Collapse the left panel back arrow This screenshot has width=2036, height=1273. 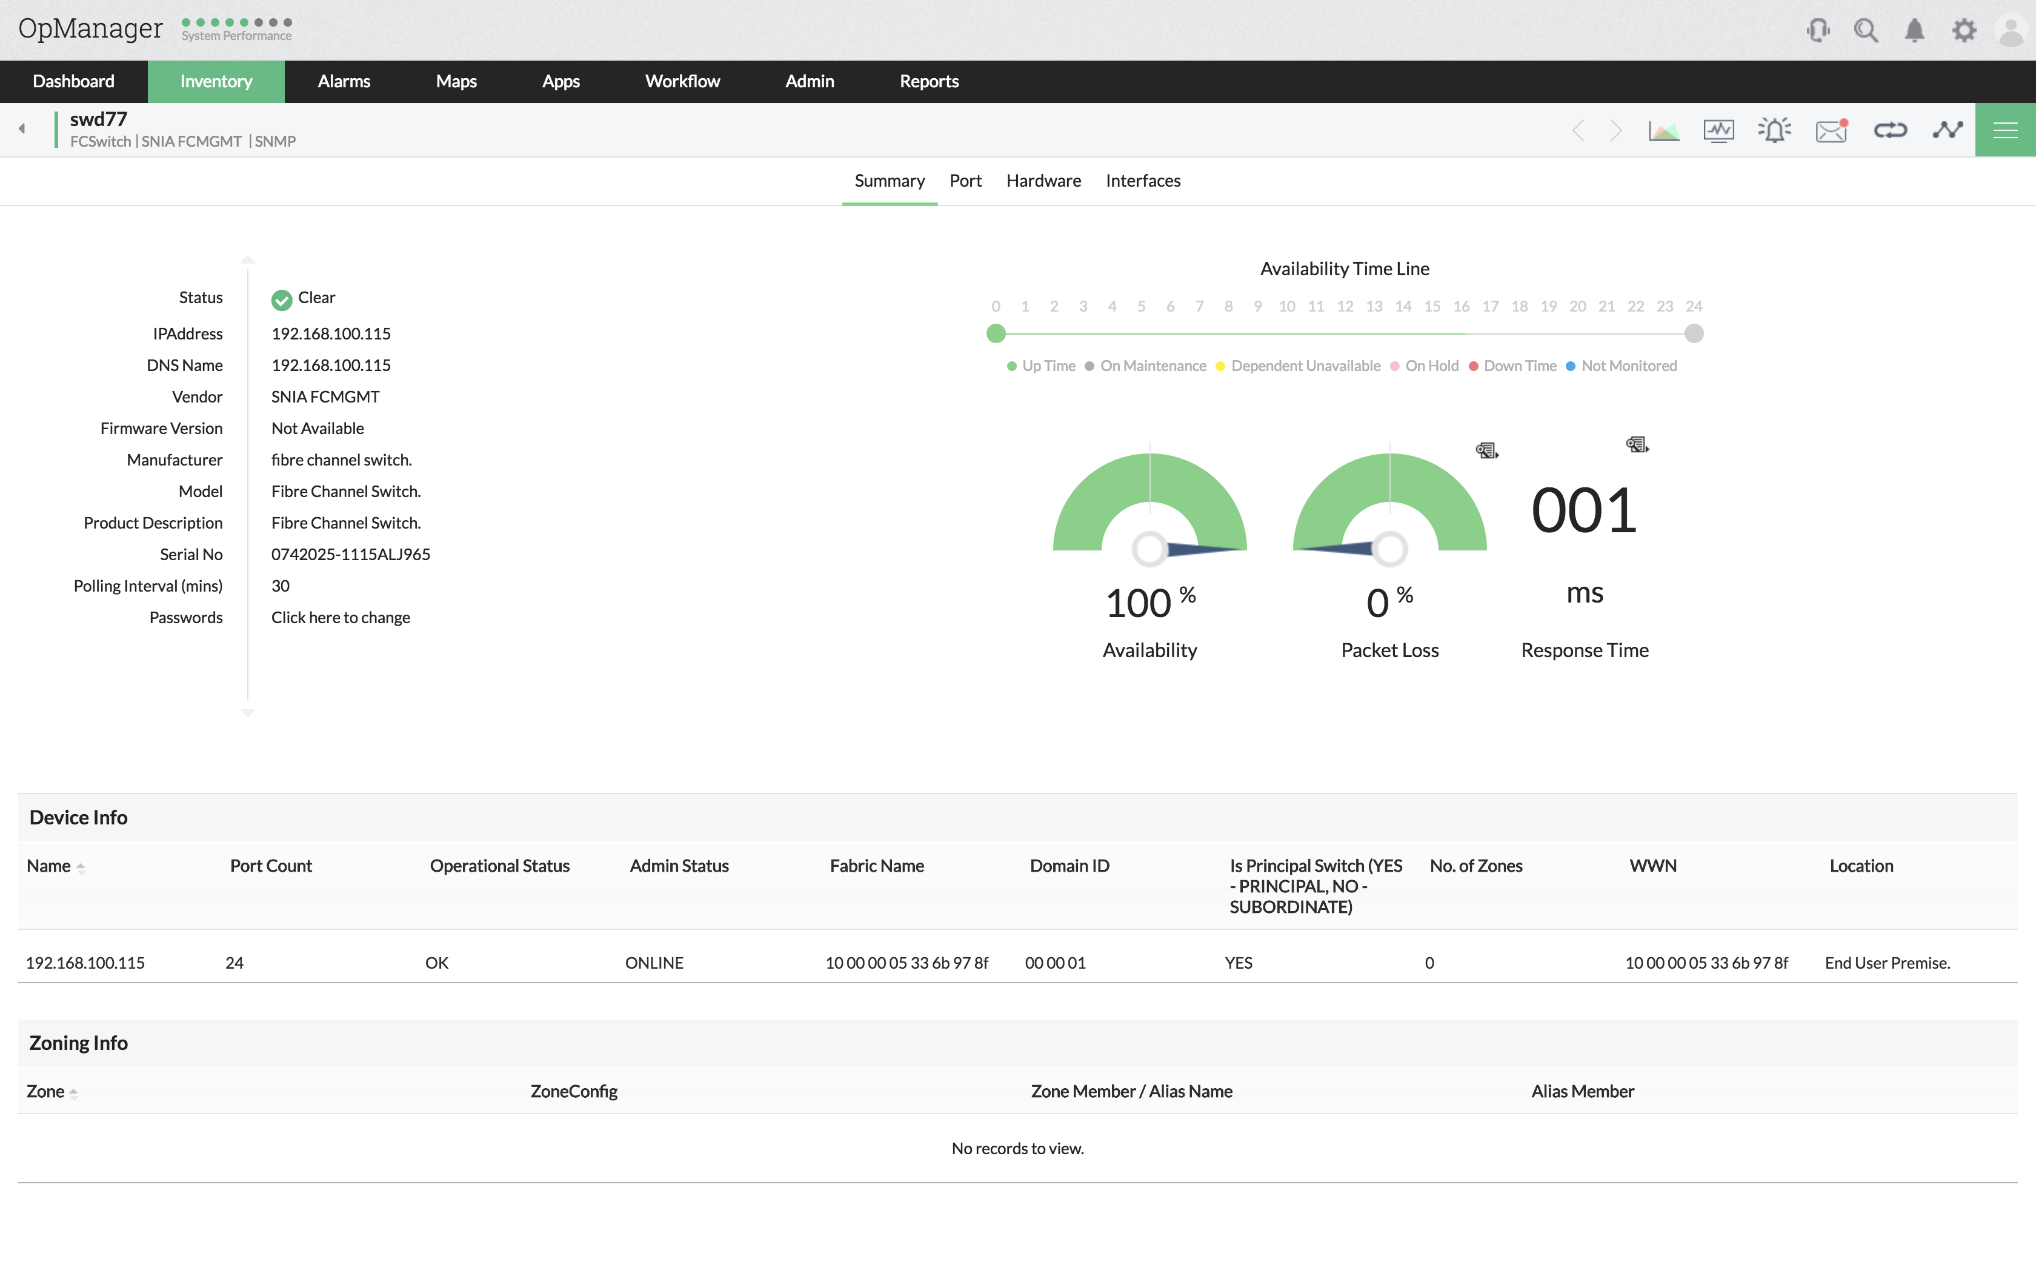pyautogui.click(x=22, y=129)
